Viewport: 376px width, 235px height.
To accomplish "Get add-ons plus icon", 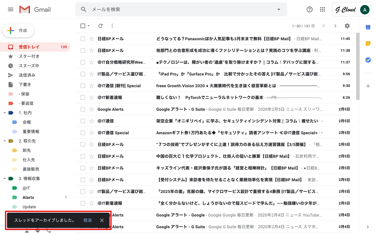I will [x=368, y=86].
